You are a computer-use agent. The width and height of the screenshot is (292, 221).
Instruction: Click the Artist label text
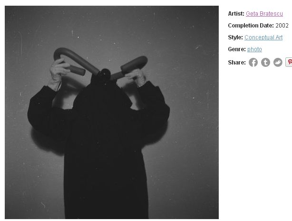point(236,14)
